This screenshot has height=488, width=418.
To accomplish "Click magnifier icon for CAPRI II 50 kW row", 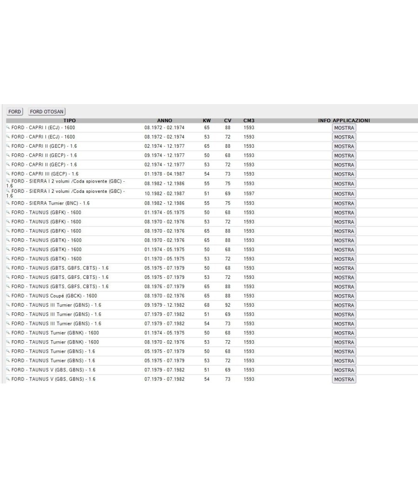I will click(8, 155).
